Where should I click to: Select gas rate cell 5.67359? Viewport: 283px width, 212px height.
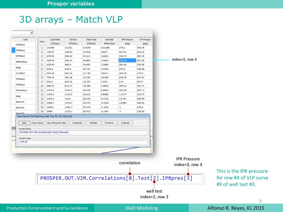click(x=109, y=77)
